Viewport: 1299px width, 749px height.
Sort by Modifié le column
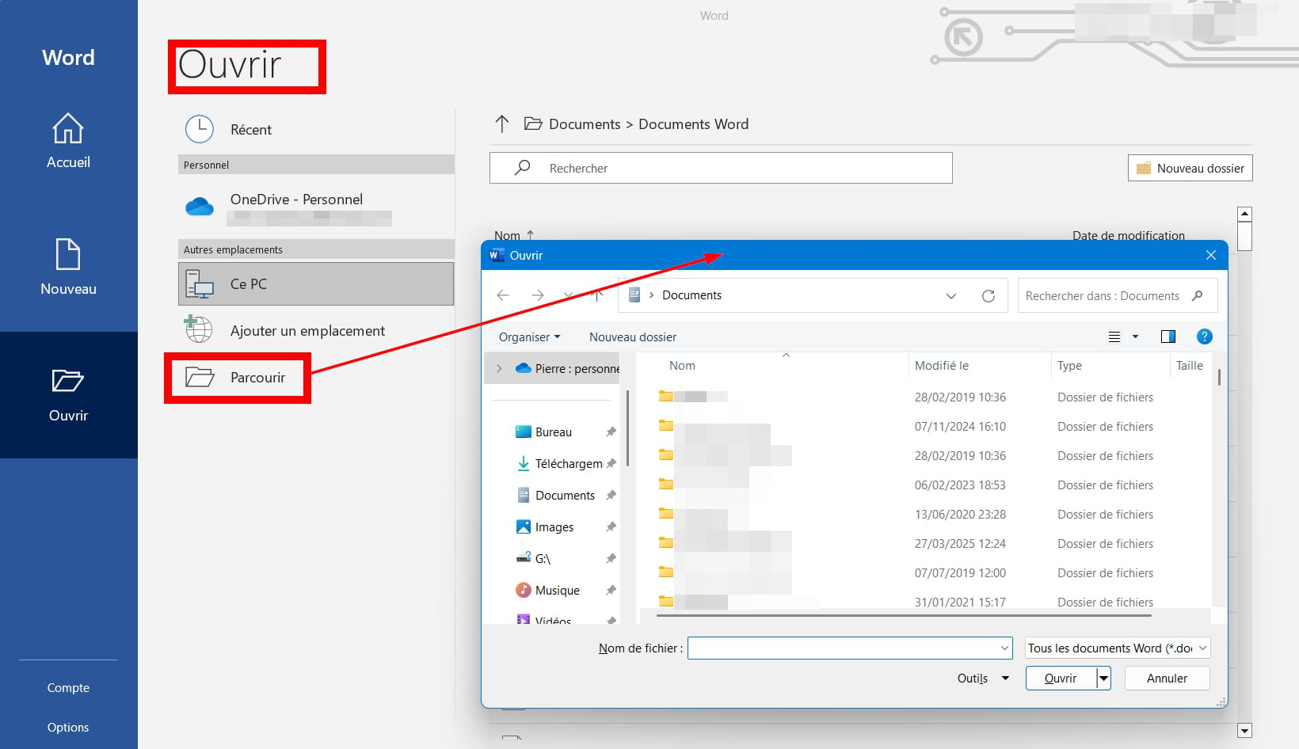[x=941, y=365]
